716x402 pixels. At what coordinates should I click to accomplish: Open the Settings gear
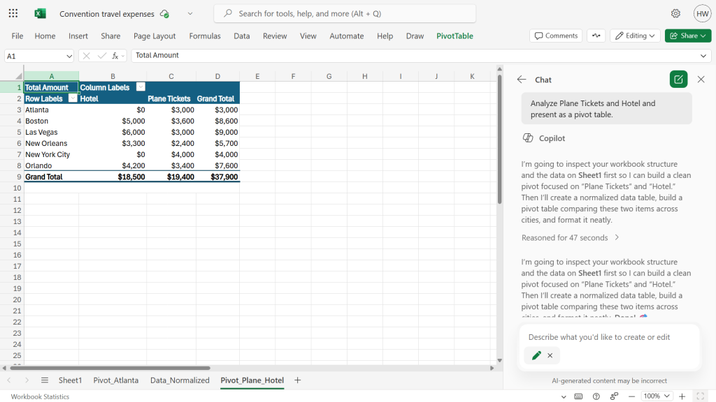[675, 13]
